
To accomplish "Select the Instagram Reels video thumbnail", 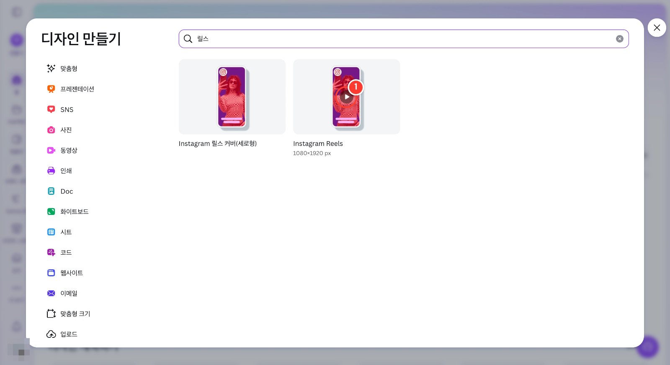I will [346, 97].
